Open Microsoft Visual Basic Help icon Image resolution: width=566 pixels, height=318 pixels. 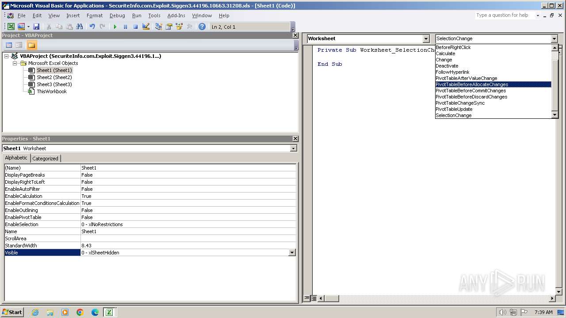tap(202, 26)
